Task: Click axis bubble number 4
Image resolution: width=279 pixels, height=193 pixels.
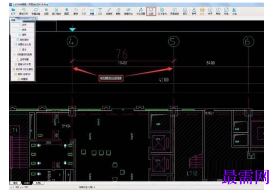Action: point(72,42)
